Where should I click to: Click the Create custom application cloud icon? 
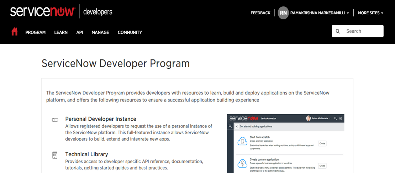[x=242, y=164]
